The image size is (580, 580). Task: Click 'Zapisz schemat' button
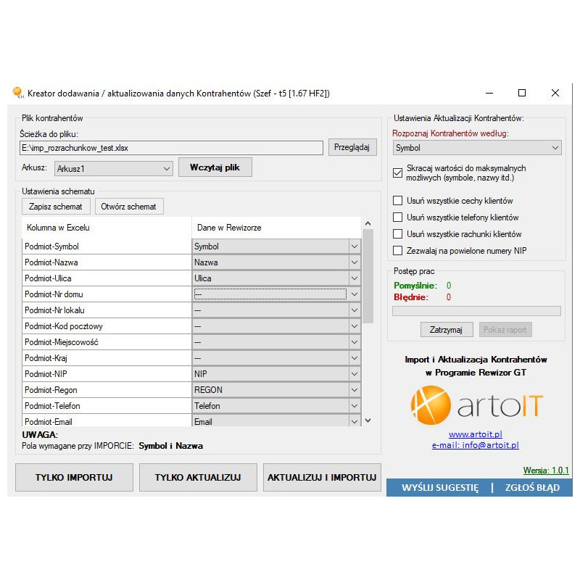pyautogui.click(x=55, y=207)
